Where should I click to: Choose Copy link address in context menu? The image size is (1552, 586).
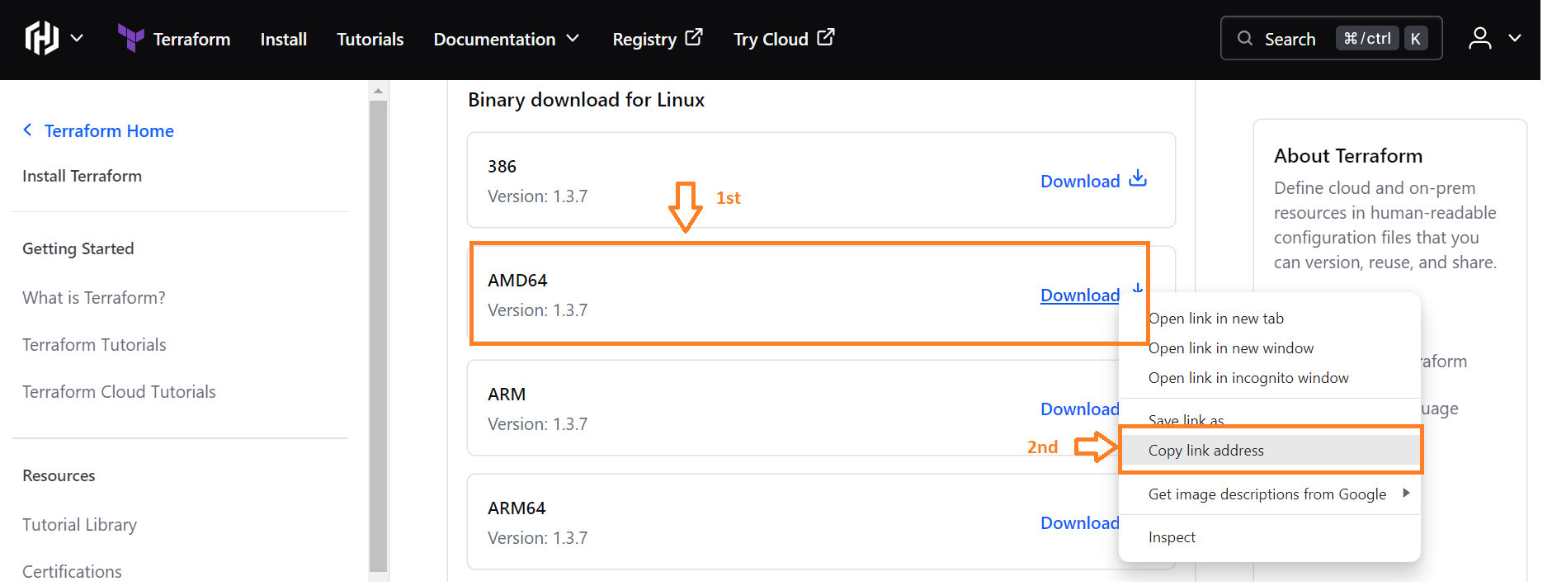click(1271, 451)
